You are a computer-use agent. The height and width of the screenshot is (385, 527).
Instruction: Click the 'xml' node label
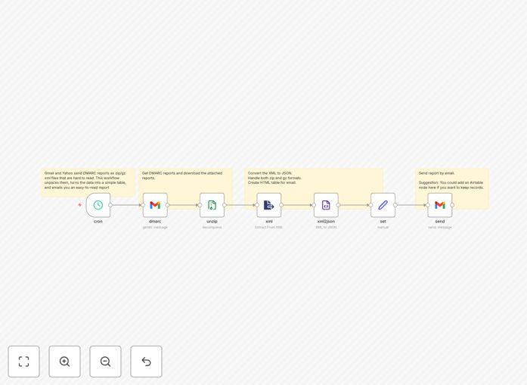click(x=269, y=222)
